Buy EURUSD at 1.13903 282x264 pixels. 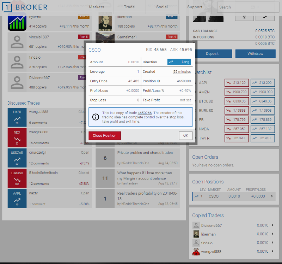click(263, 110)
